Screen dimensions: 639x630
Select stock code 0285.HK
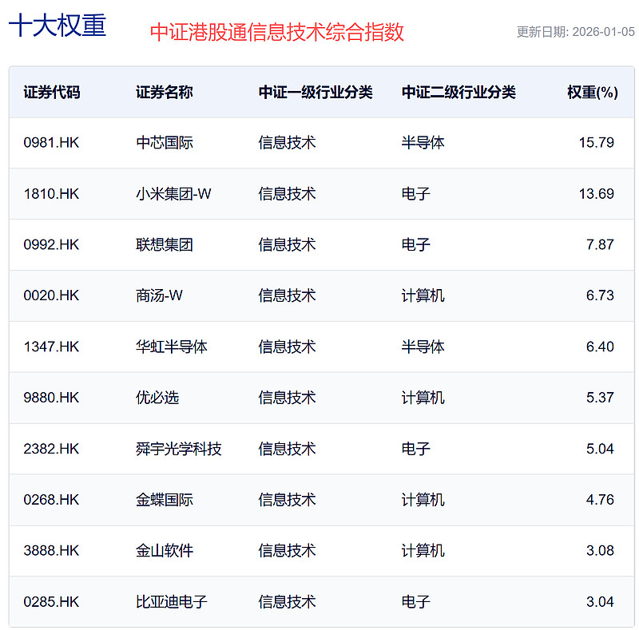pyautogui.click(x=51, y=602)
